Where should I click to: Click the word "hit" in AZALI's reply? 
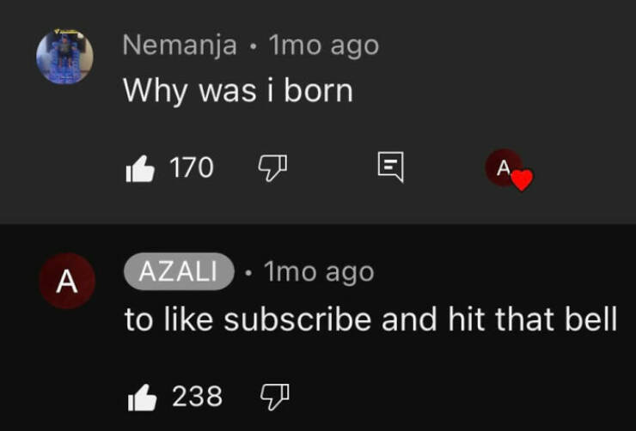point(467,319)
